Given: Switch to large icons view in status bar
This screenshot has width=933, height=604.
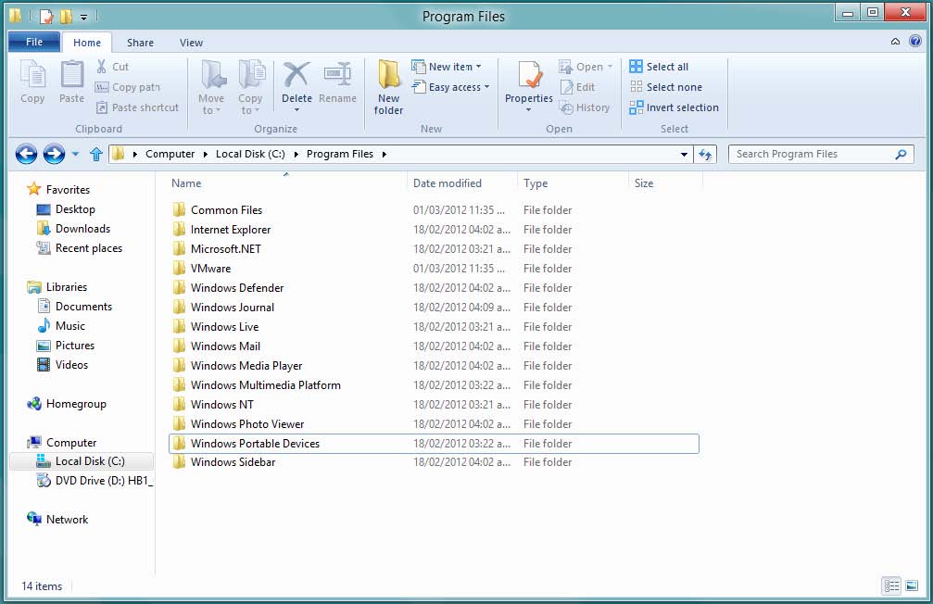Looking at the screenshot, I should coord(913,585).
